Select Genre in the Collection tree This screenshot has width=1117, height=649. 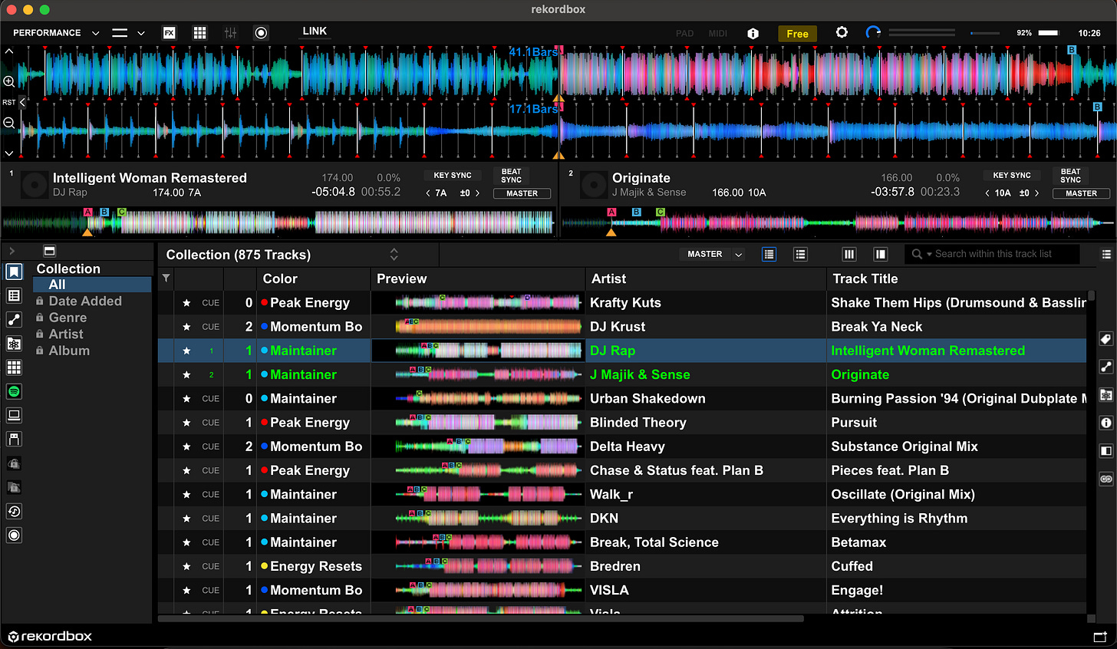[68, 318]
